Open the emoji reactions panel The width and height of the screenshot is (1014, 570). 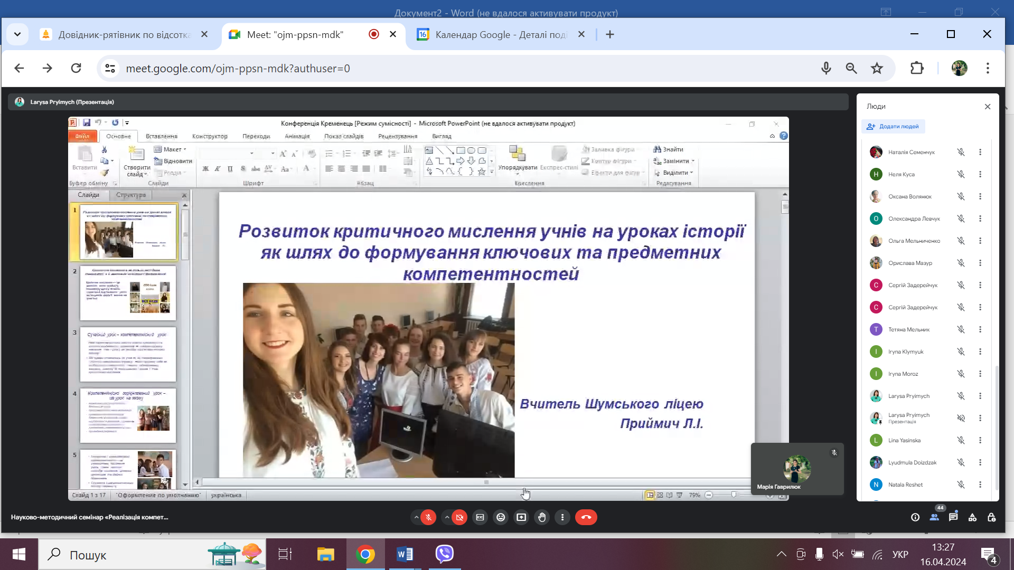(501, 517)
